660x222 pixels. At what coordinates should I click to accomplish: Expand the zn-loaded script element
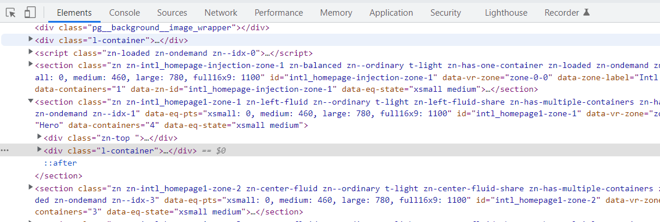pyautogui.click(x=30, y=52)
